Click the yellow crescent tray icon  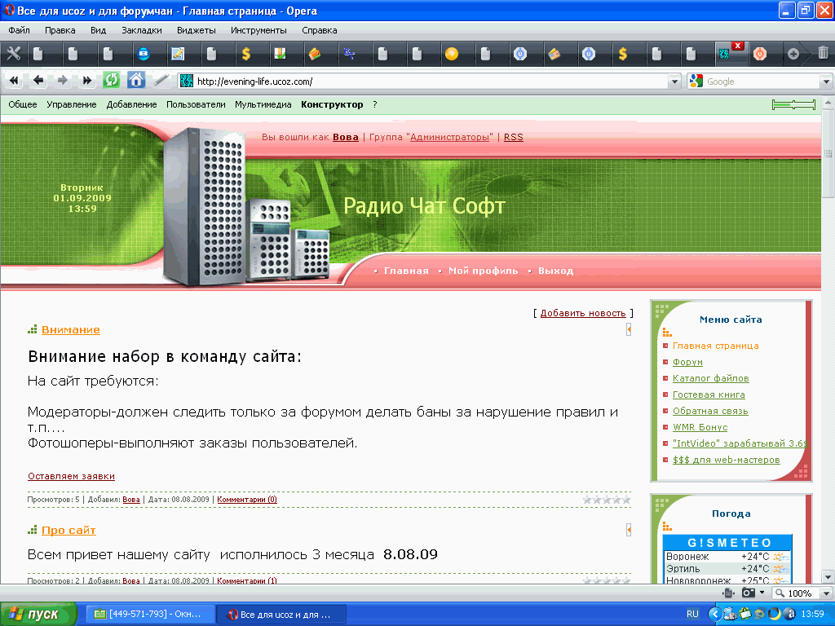point(775,615)
